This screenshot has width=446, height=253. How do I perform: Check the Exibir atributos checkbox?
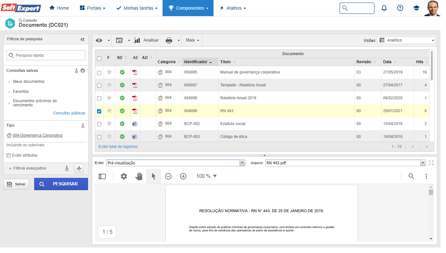point(9,155)
